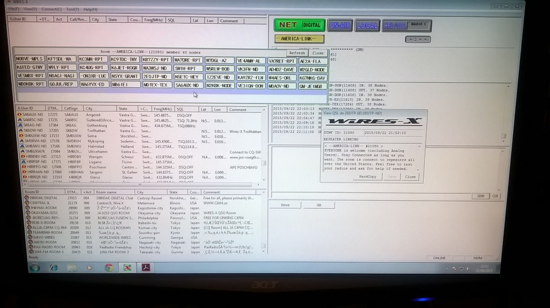
Task: Select the SK6AG-ND Gothenburg row
Action: tap(139, 126)
